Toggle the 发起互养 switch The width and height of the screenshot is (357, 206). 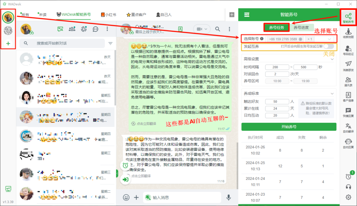pyautogui.click(x=329, y=46)
